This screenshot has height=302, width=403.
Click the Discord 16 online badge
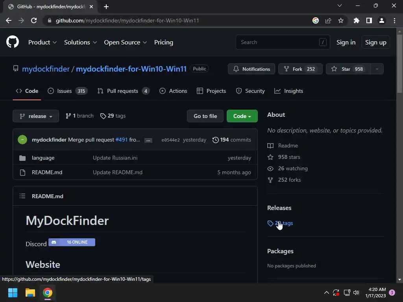[72, 242]
